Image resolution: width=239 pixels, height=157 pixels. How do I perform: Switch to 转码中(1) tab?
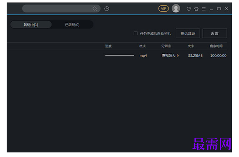(31, 25)
